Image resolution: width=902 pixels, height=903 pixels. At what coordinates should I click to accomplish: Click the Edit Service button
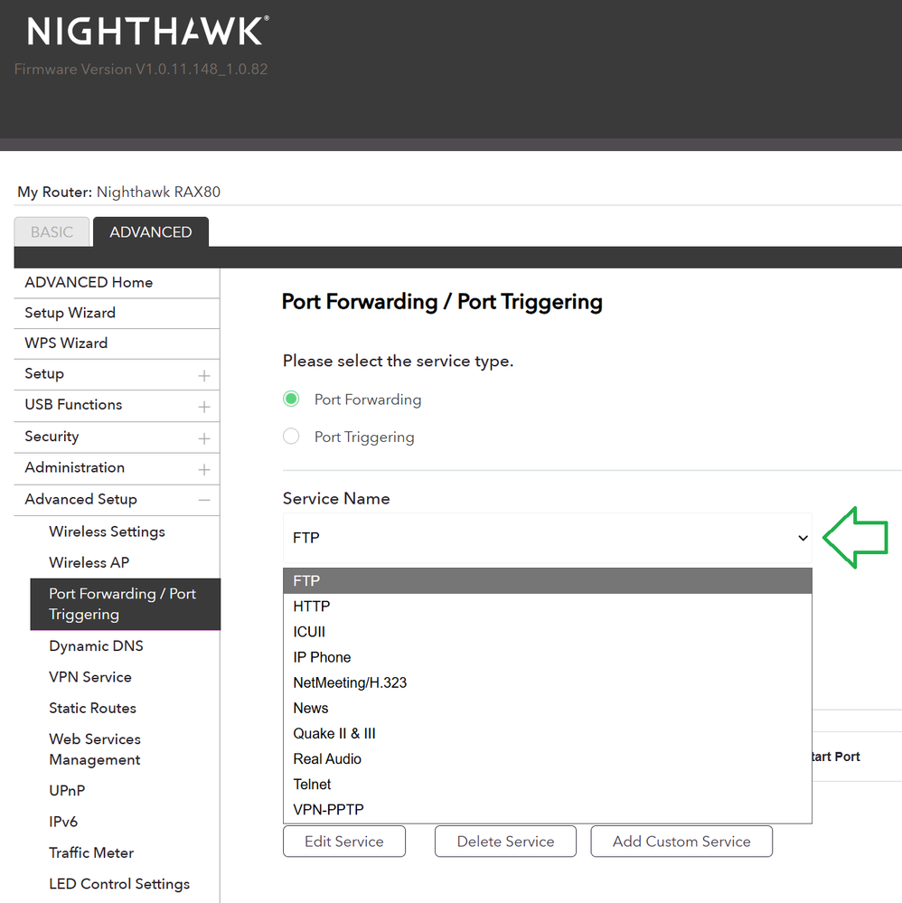344,842
